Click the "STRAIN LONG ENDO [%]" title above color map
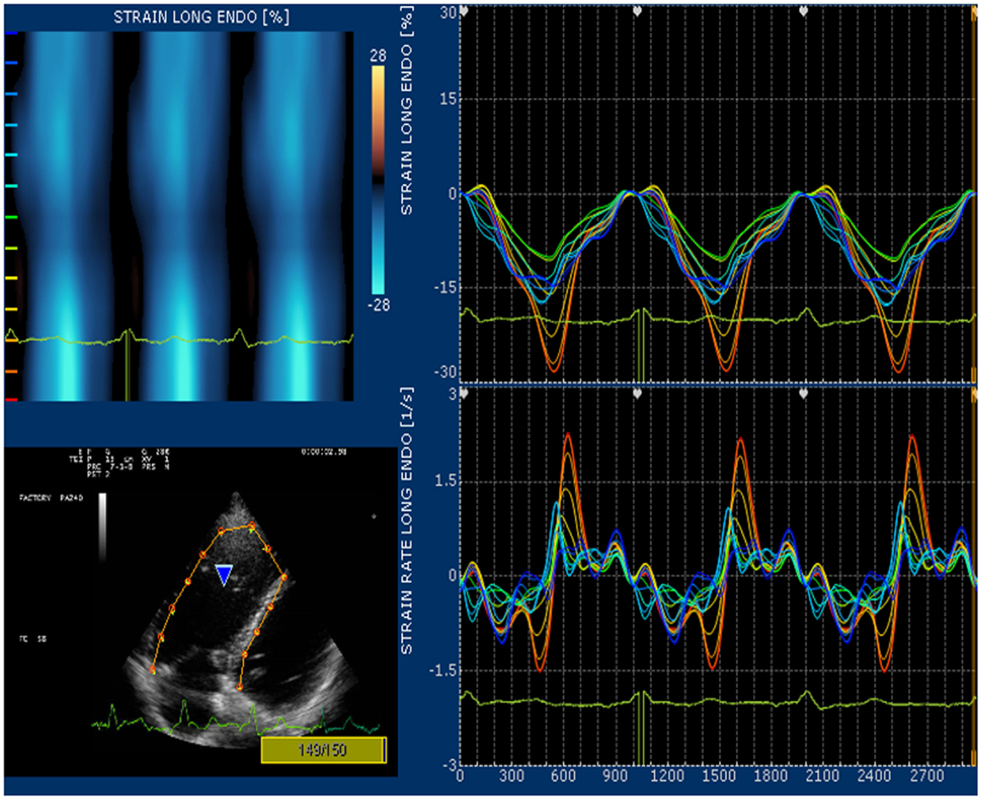Viewport: 982px width, 800px height. 201,17
